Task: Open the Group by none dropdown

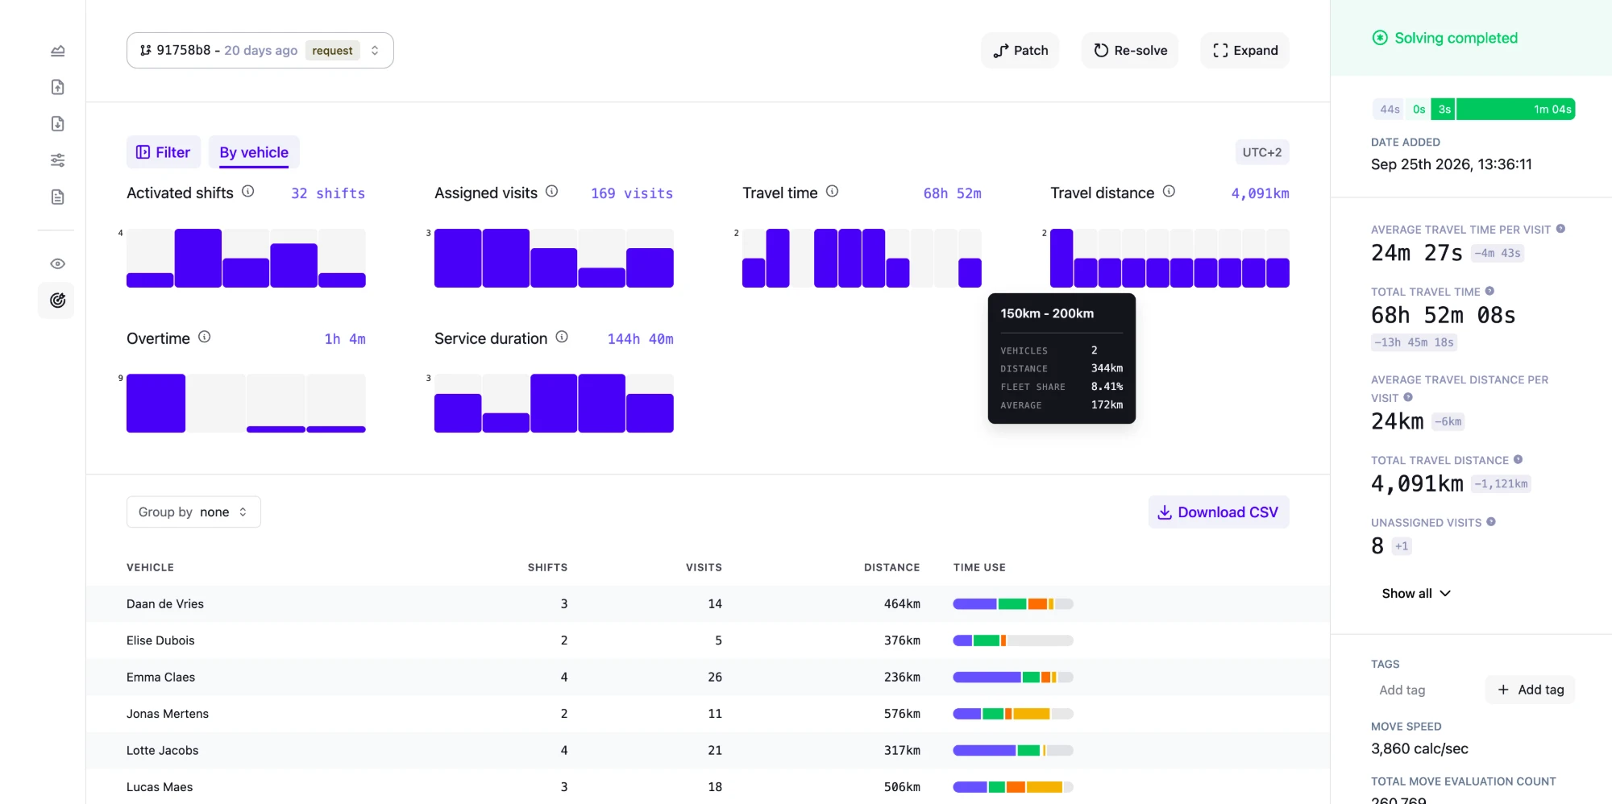Action: coord(193,512)
